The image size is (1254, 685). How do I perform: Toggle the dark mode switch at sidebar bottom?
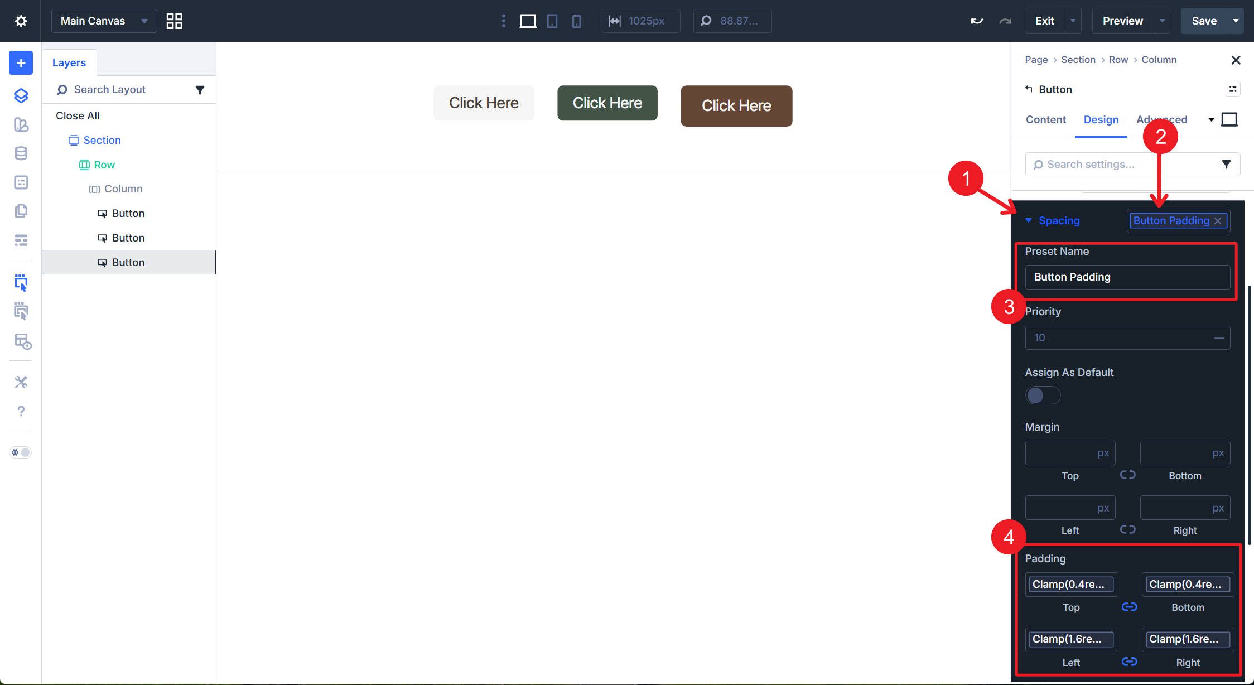point(20,452)
